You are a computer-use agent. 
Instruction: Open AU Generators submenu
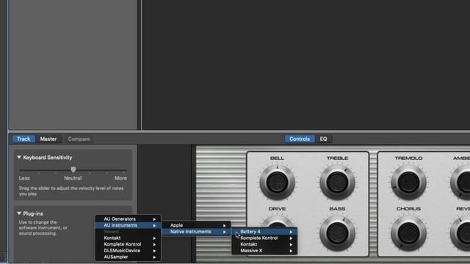click(128, 219)
